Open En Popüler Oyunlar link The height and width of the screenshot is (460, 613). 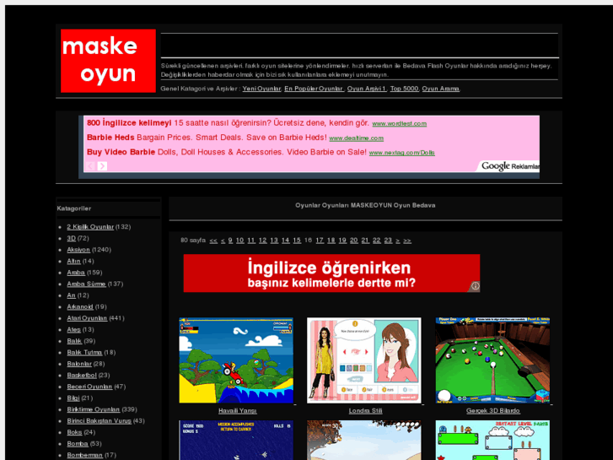coord(314,89)
